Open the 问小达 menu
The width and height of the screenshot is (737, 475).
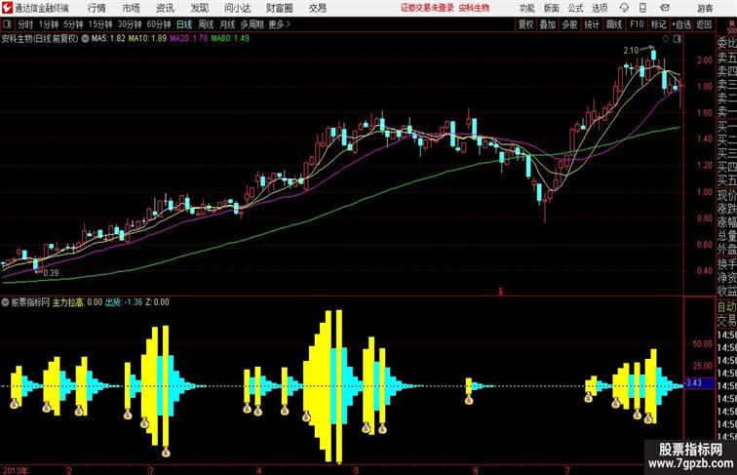coord(237,8)
